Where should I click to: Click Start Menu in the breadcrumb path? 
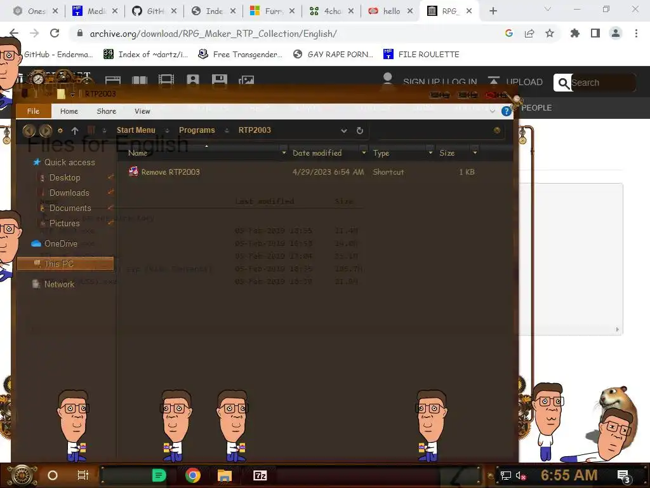point(136,130)
